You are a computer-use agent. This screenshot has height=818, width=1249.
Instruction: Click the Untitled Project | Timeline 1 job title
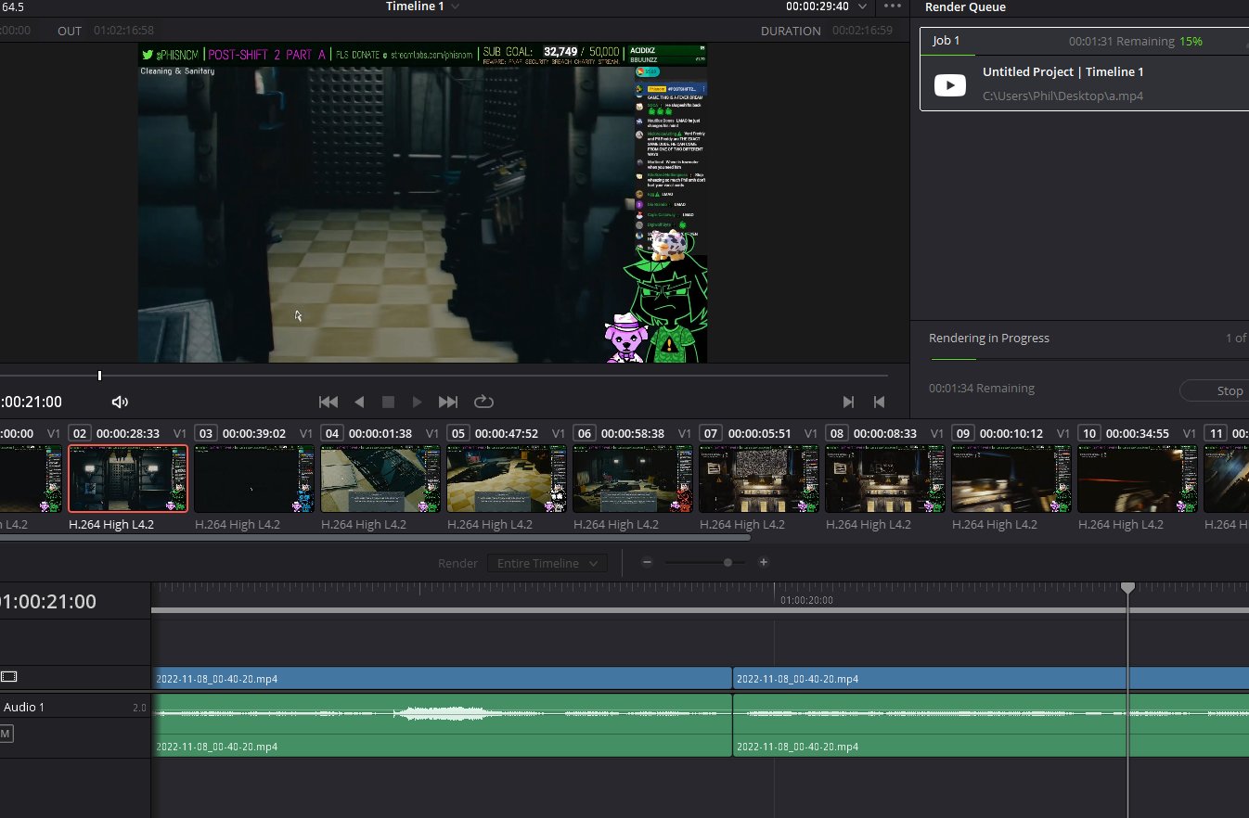[x=1062, y=71]
